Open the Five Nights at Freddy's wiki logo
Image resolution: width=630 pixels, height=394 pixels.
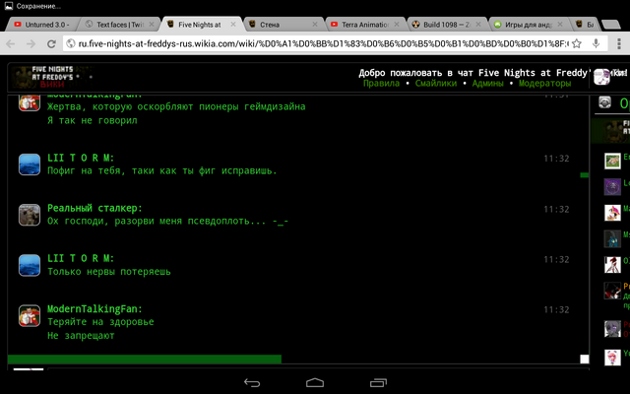coord(52,77)
